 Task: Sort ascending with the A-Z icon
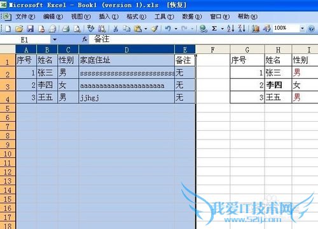231,29
